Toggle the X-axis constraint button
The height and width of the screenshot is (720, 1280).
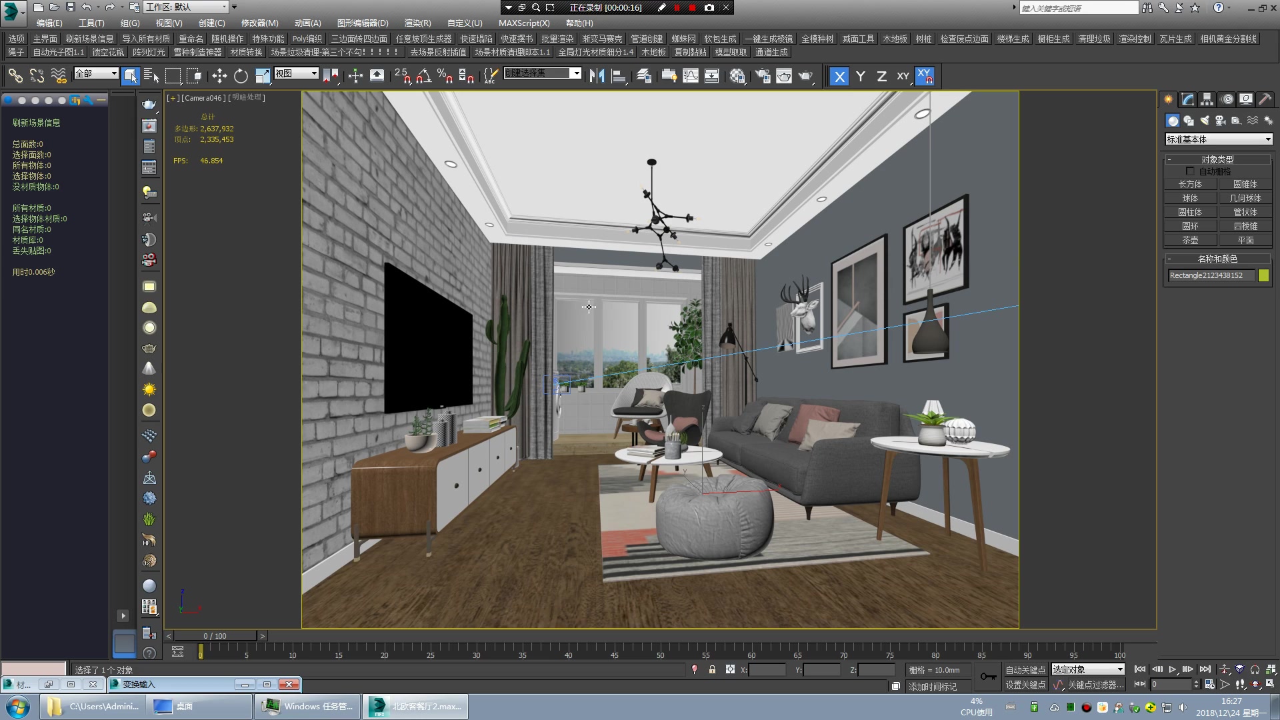point(839,75)
